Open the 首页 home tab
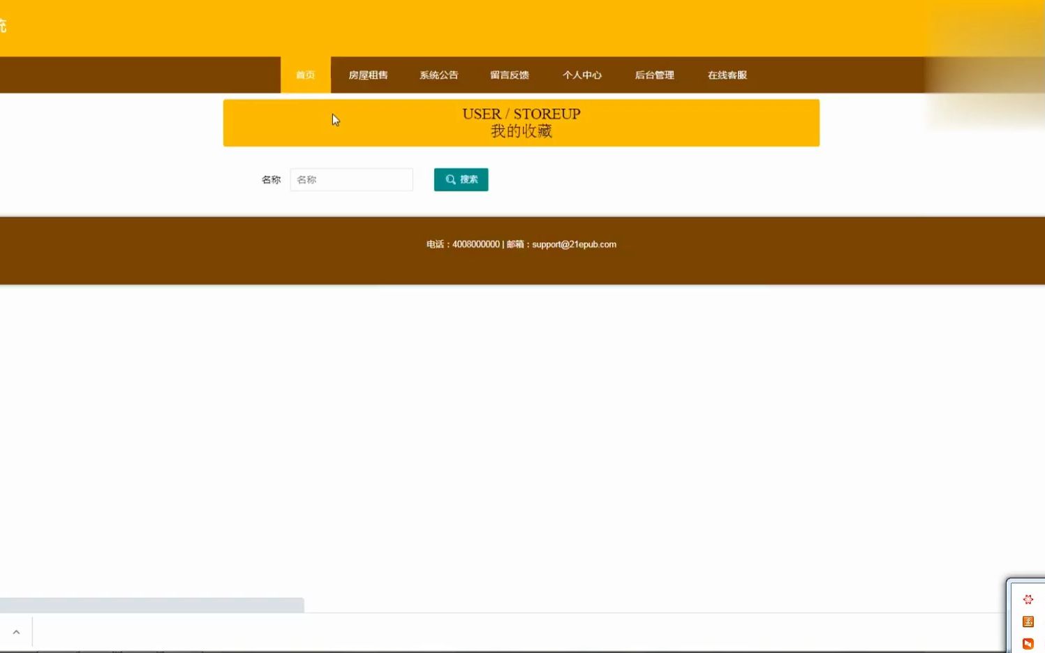The height and width of the screenshot is (653, 1045). pos(306,75)
